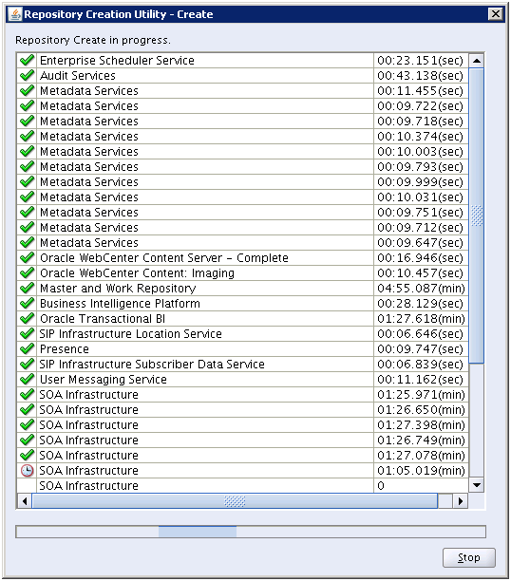Viewport: 511px width, 581px height.
Task: Click the checkmark beside Business Intelligence Platform
Action: coord(28,303)
